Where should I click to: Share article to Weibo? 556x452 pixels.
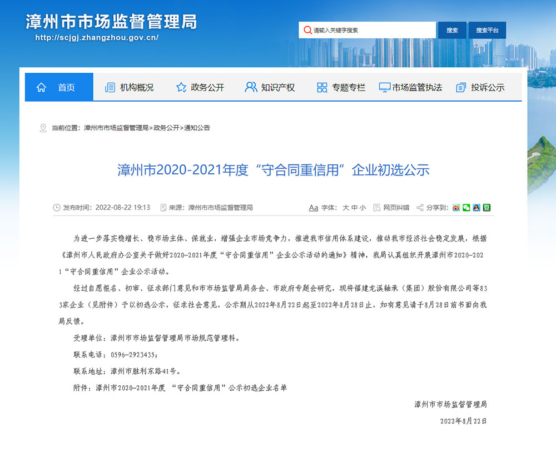(456, 208)
